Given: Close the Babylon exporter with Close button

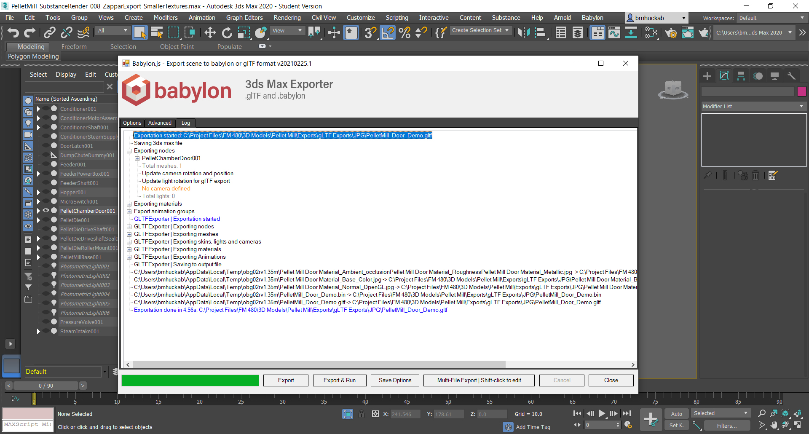Looking at the screenshot, I should [611, 380].
